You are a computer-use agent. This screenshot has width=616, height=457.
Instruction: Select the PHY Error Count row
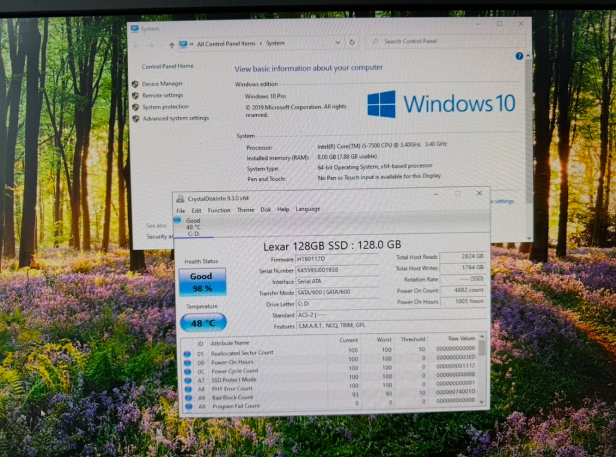pyautogui.click(x=330, y=387)
